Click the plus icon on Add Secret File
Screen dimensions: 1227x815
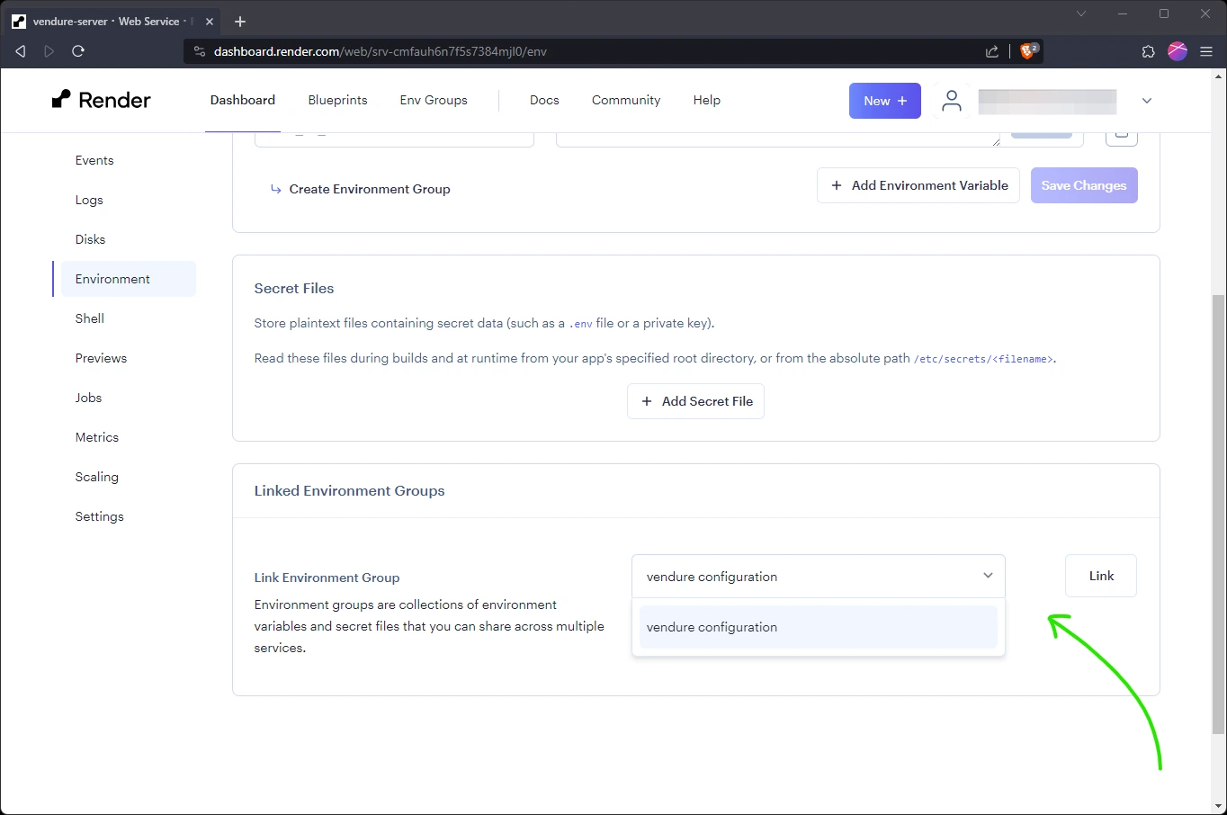coord(647,401)
